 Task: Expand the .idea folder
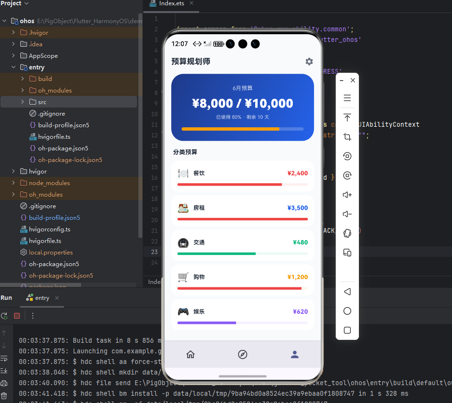[x=13, y=44]
